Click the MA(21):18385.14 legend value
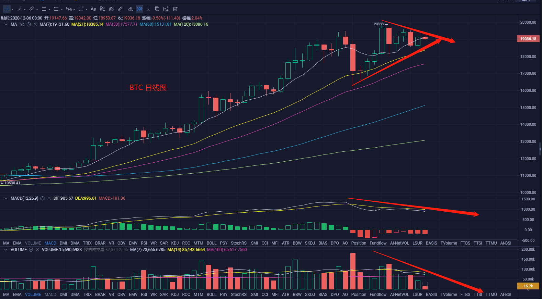The width and height of the screenshot is (542, 299). 87,24
